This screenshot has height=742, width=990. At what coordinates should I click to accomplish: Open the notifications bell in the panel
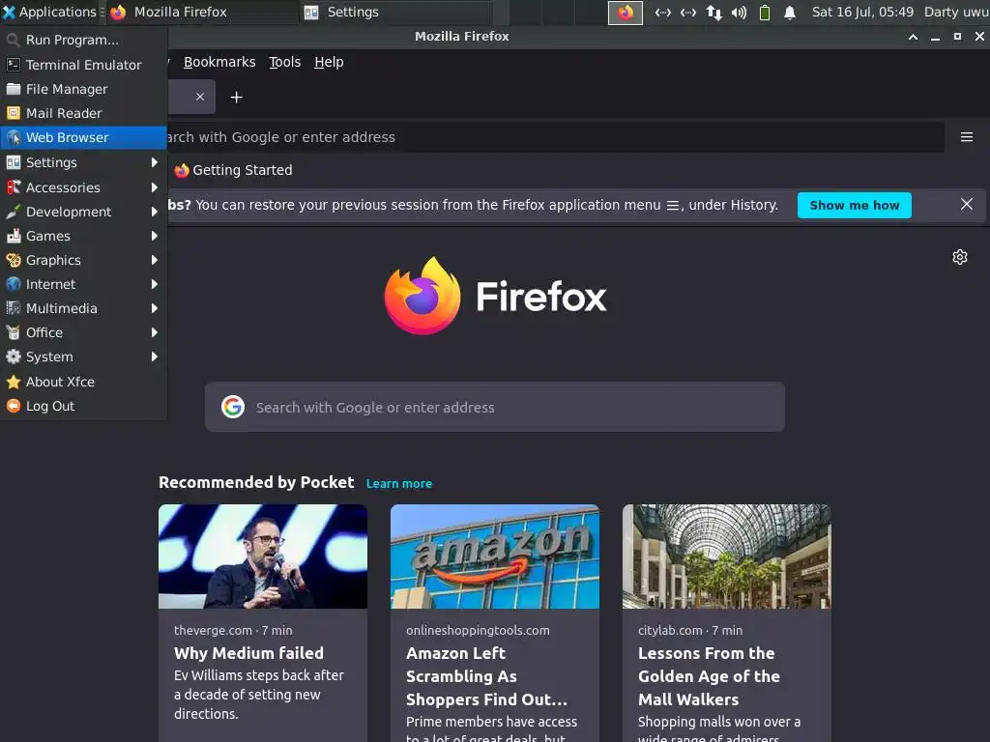789,12
